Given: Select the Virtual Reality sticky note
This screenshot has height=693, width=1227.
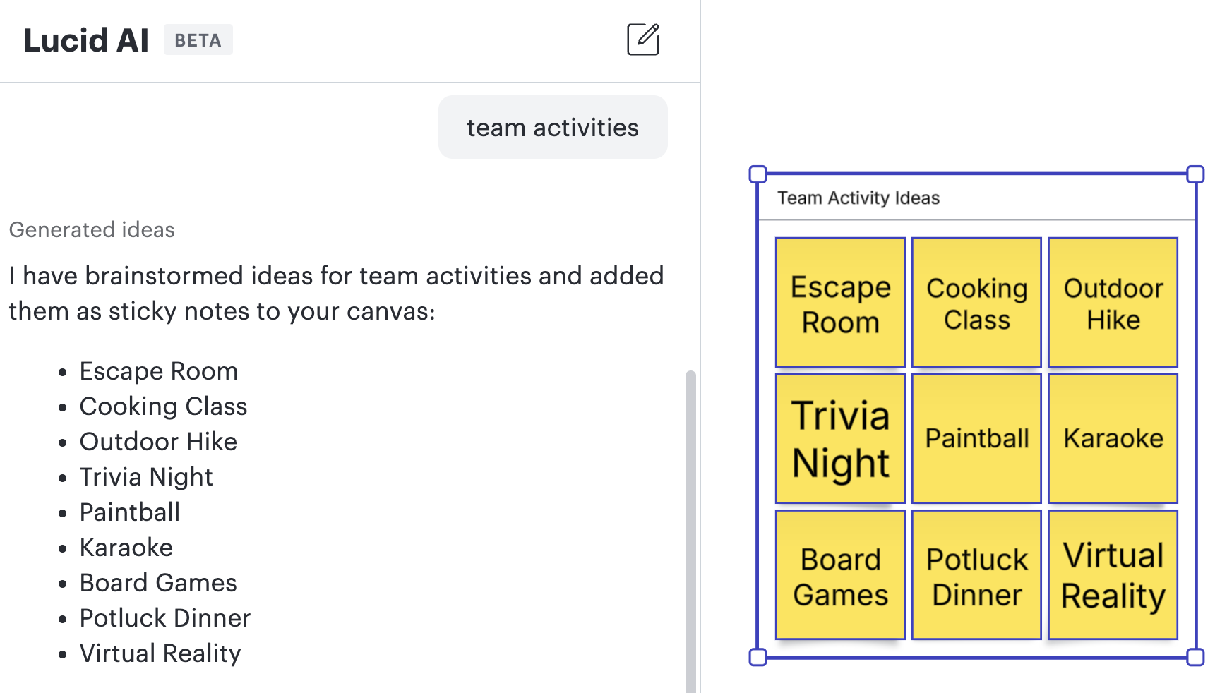Looking at the screenshot, I should tap(1113, 575).
